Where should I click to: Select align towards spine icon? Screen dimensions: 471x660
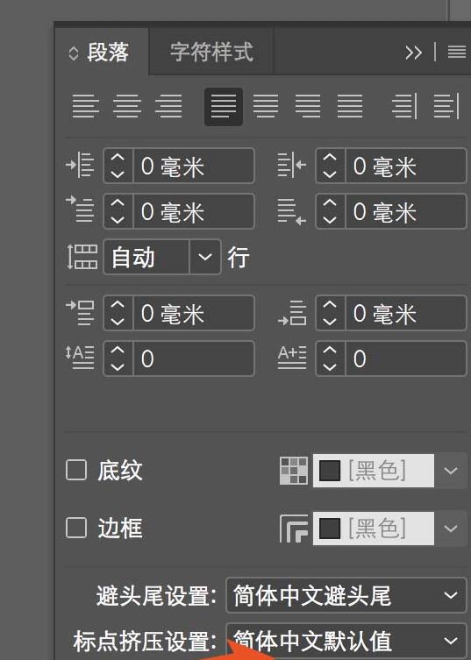404,106
